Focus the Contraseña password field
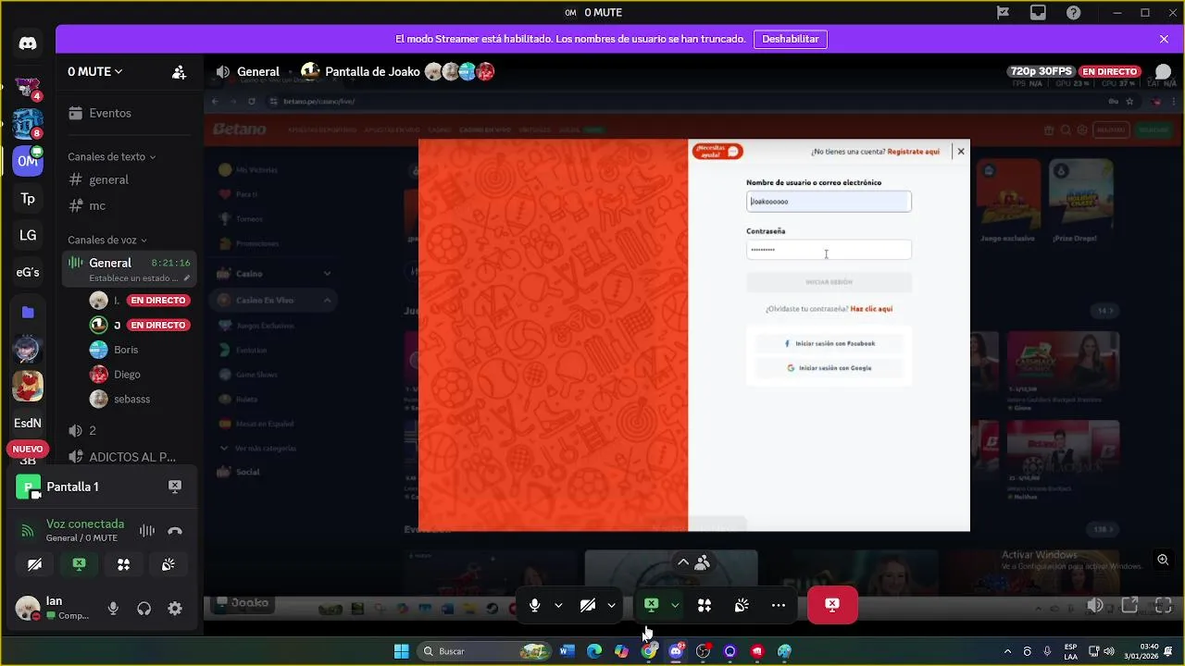 [x=829, y=250]
